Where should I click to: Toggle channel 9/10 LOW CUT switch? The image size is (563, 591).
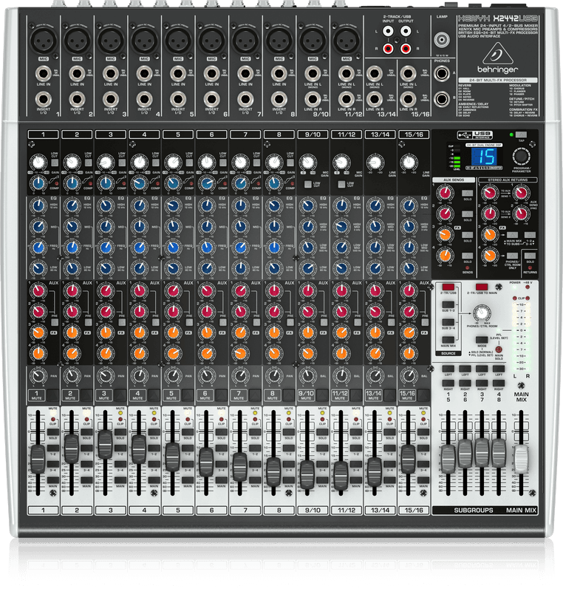click(308, 184)
